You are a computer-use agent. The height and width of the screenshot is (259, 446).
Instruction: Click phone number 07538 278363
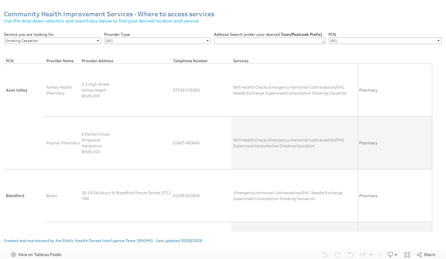(x=186, y=90)
